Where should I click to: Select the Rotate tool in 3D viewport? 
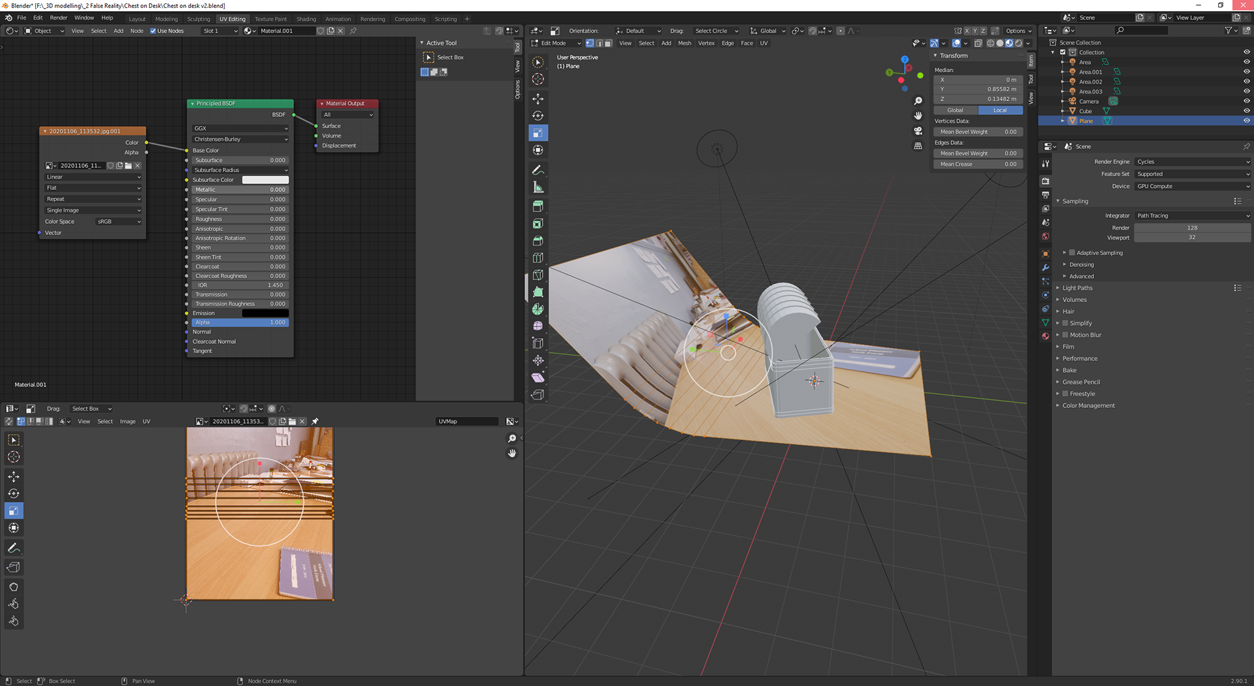click(x=538, y=116)
